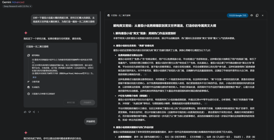Copy the report contents with copy icon
Screen dimensions: 274x140
point(257,15)
